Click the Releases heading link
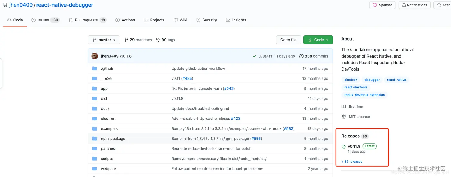Screen dimensions: 451x177 coord(350,136)
